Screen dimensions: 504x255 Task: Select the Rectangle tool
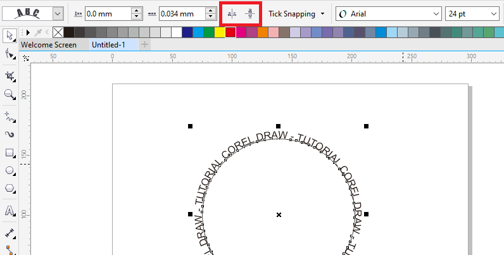[10, 152]
